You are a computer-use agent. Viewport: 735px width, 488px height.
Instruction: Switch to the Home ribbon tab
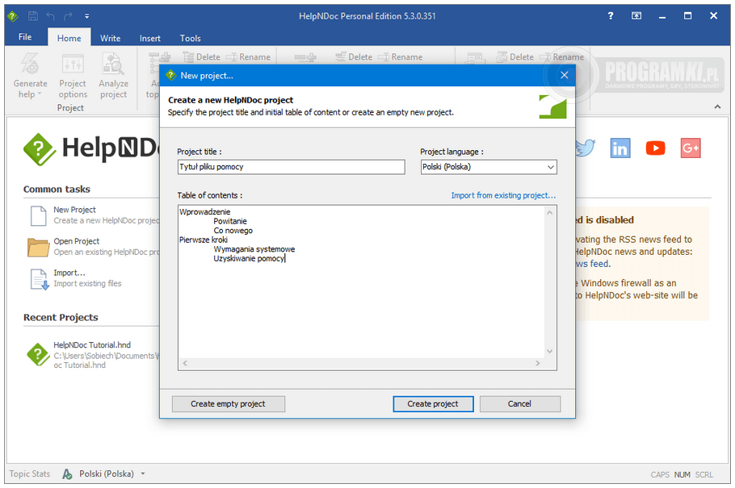(69, 38)
